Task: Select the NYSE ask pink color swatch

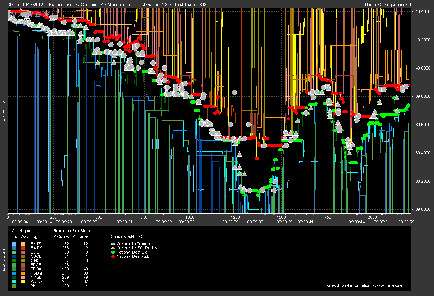Action: (23, 277)
